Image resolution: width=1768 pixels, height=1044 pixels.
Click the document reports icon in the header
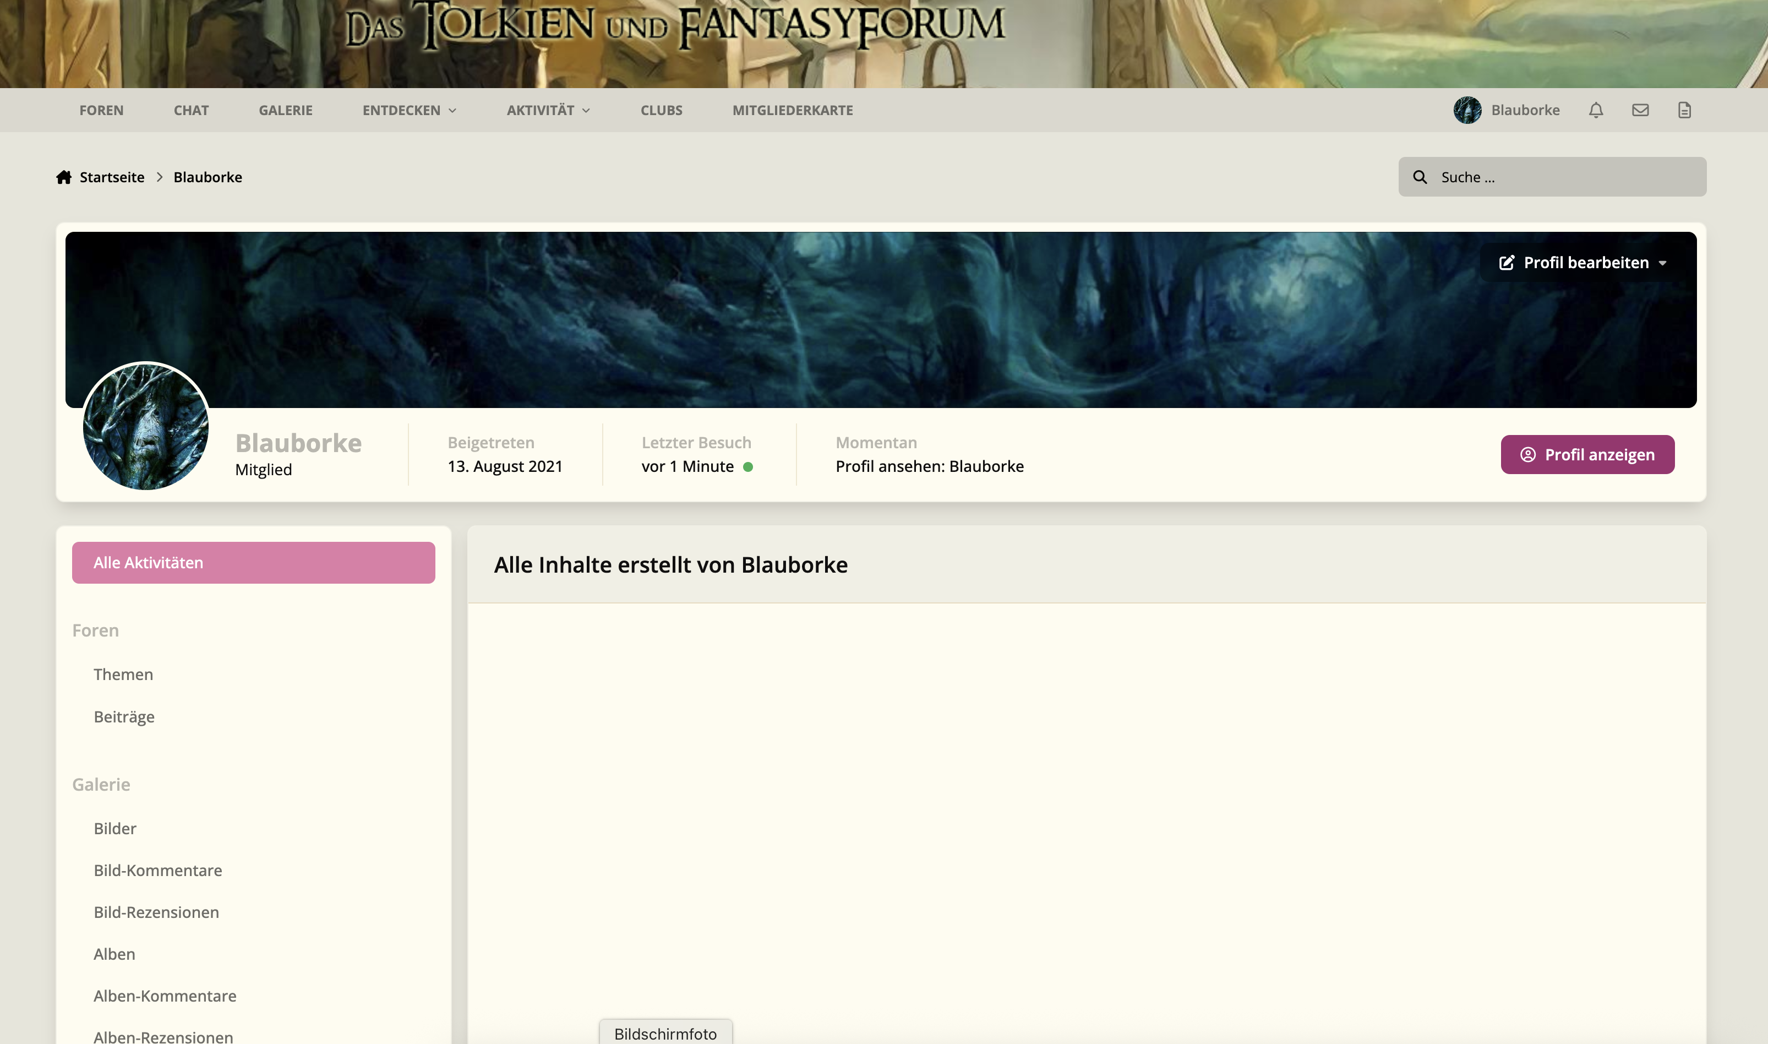click(x=1684, y=111)
